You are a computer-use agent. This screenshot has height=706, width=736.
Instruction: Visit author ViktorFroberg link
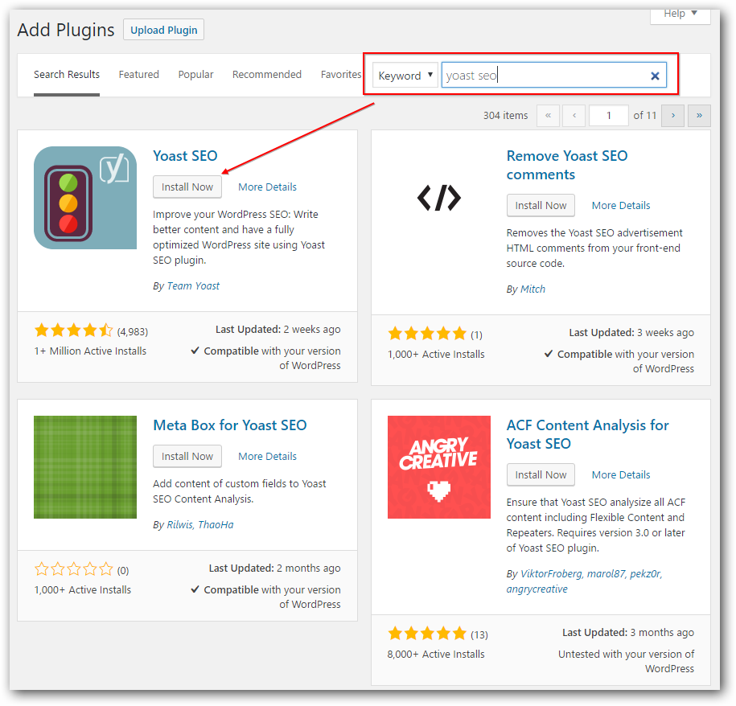tap(551, 573)
